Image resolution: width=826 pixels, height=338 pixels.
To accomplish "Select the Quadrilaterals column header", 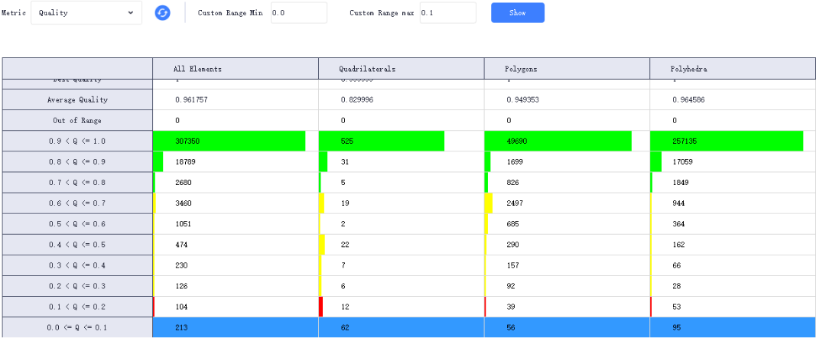I will click(402, 69).
